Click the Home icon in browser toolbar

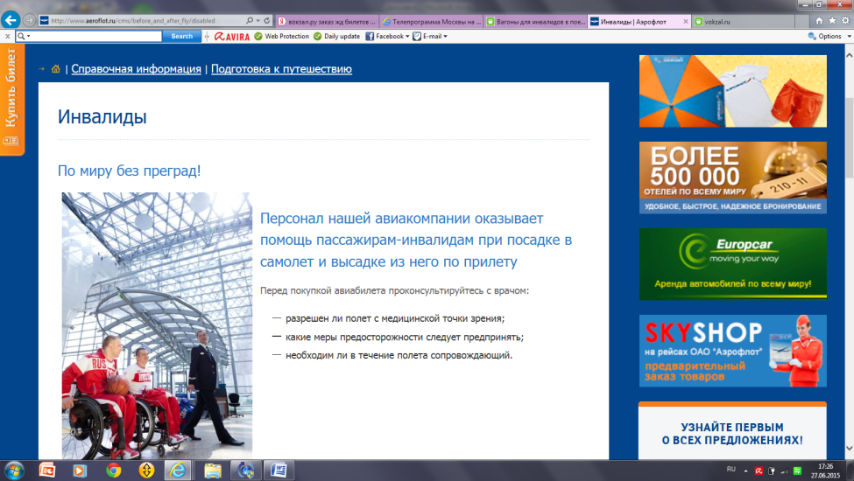point(819,21)
